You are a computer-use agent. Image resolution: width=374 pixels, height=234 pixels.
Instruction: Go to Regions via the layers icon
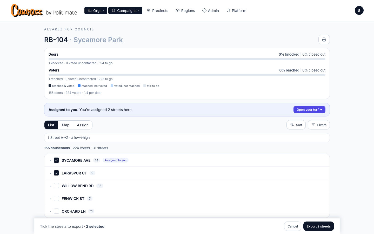pyautogui.click(x=185, y=11)
